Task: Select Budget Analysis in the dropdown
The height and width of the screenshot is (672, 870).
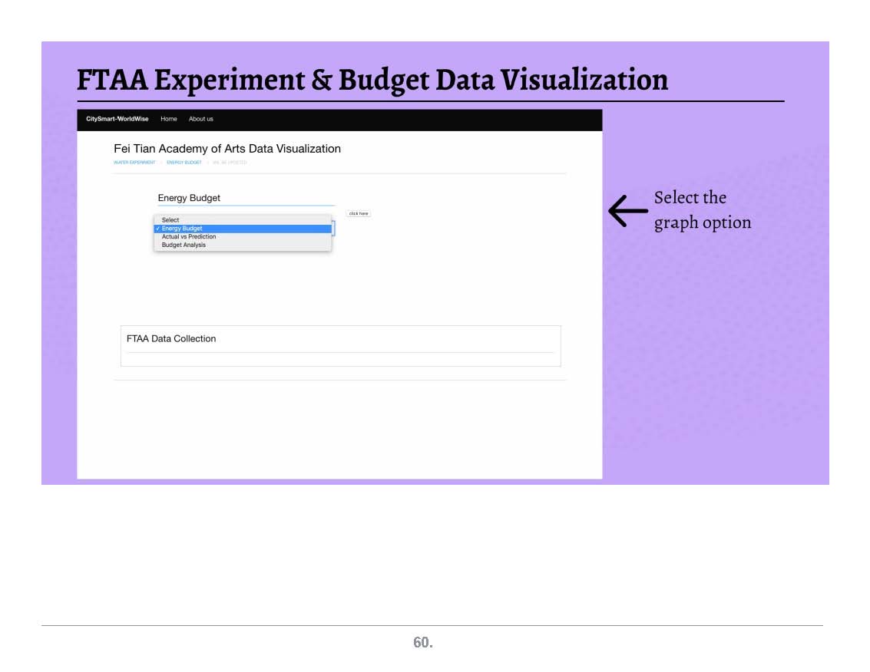Action: (x=184, y=245)
